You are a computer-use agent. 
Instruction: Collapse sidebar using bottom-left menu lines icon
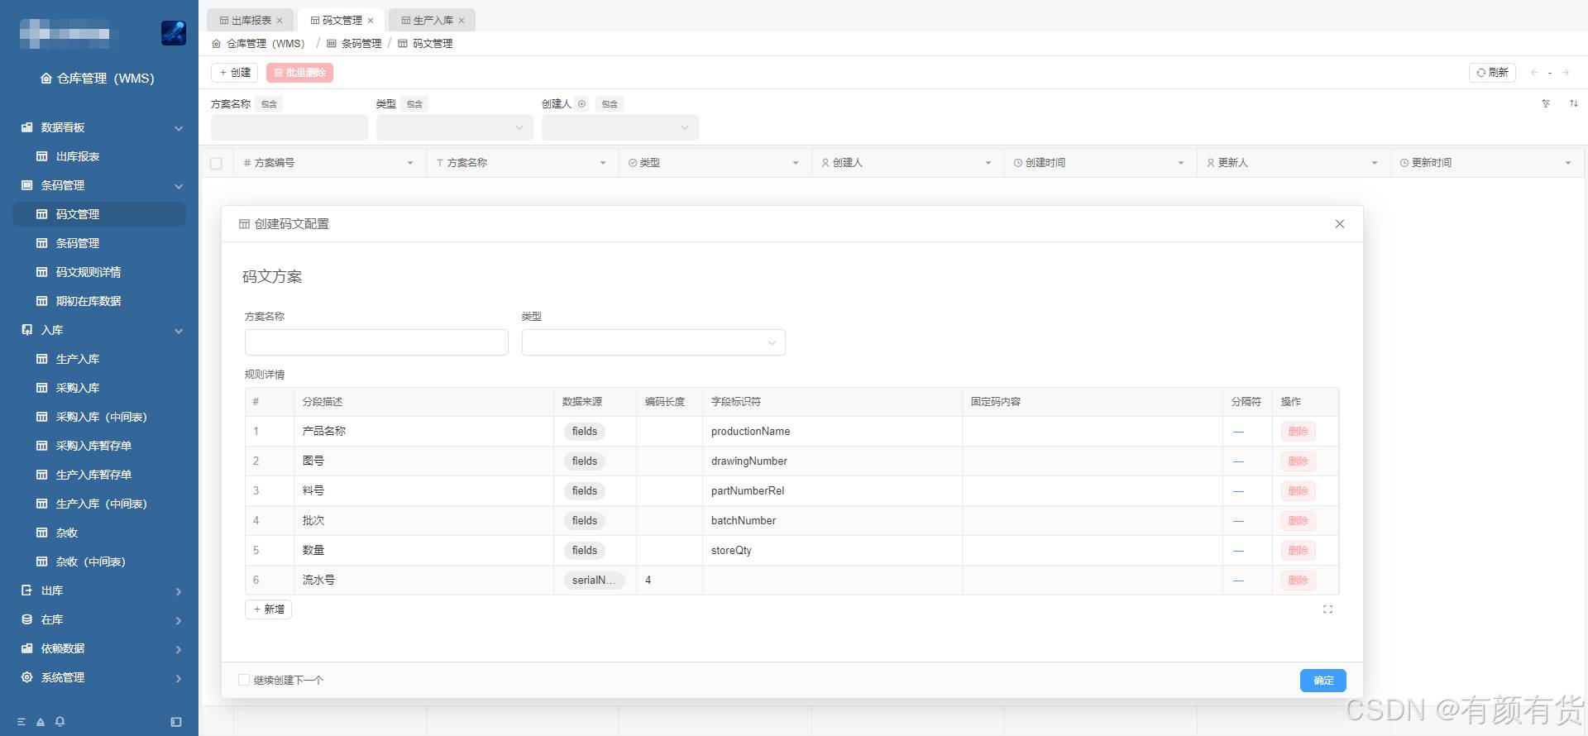[x=22, y=722]
